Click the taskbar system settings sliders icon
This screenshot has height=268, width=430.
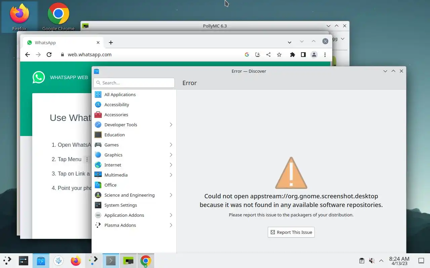[24, 261]
